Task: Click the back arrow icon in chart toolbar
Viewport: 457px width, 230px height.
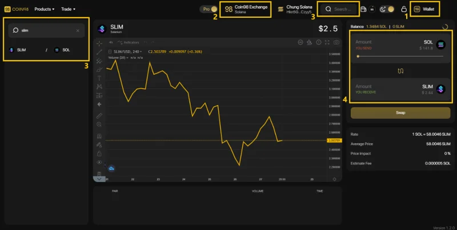Action: pos(99,104)
